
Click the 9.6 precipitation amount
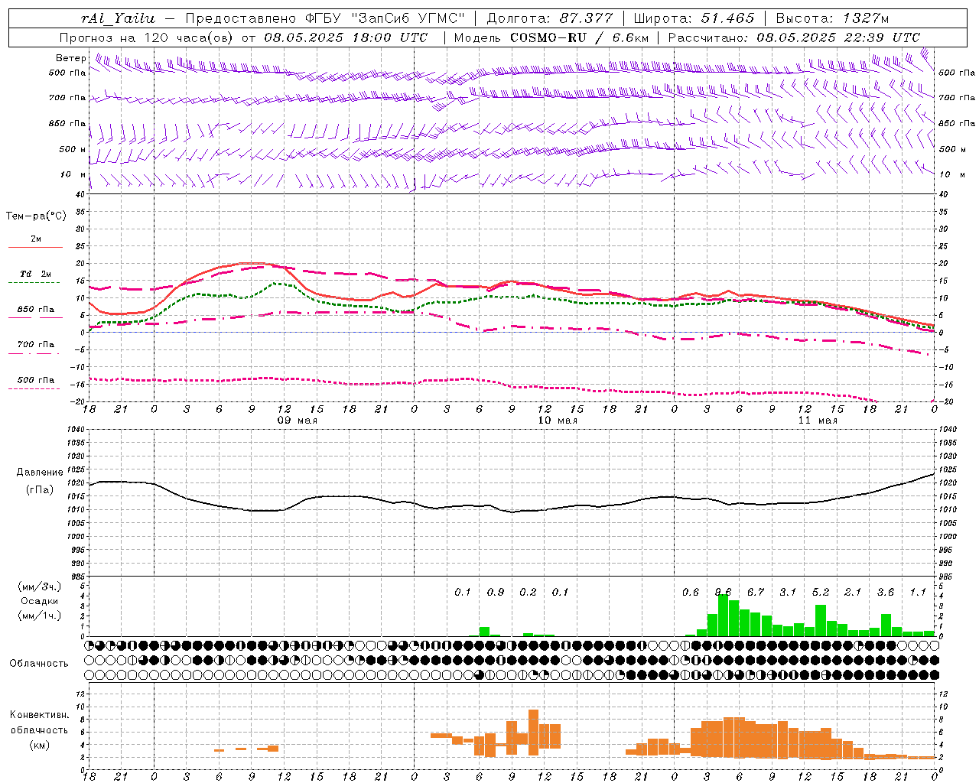(x=723, y=593)
